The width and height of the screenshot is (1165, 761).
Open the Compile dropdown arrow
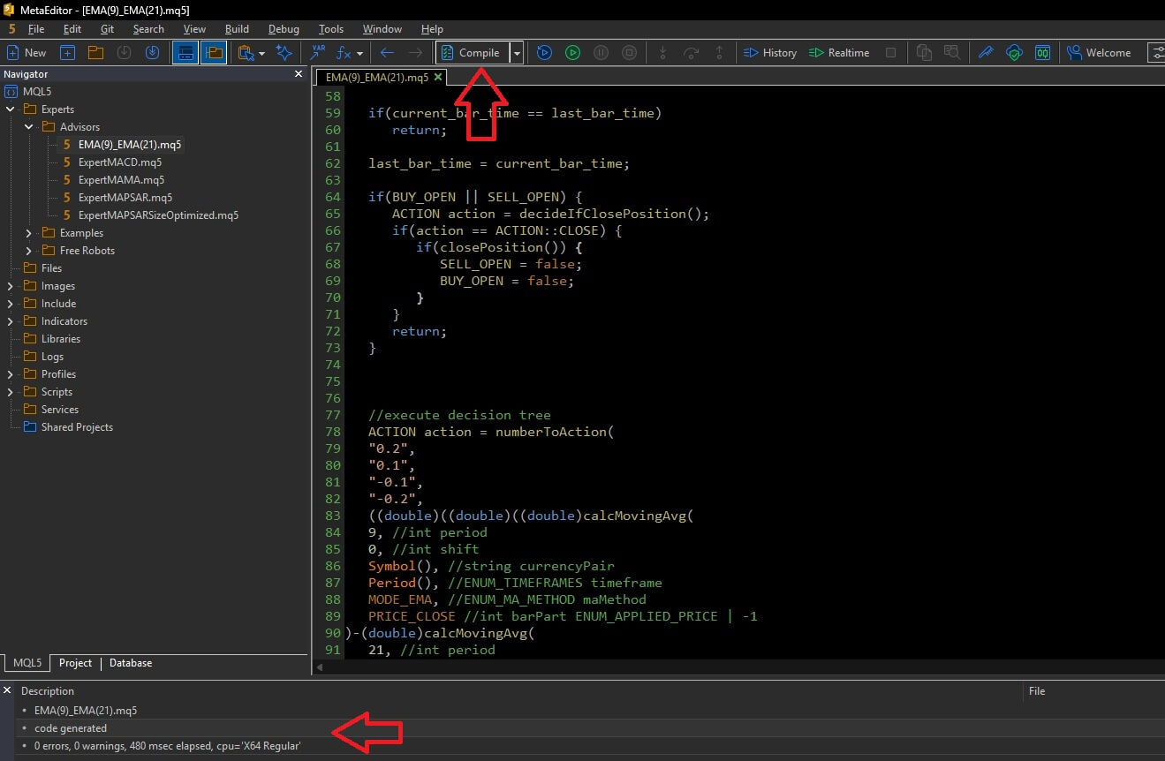tap(517, 53)
